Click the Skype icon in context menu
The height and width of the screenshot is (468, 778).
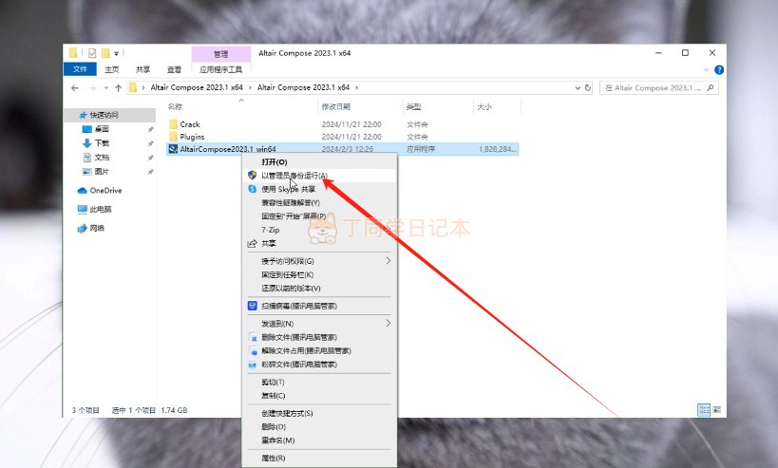click(x=252, y=189)
